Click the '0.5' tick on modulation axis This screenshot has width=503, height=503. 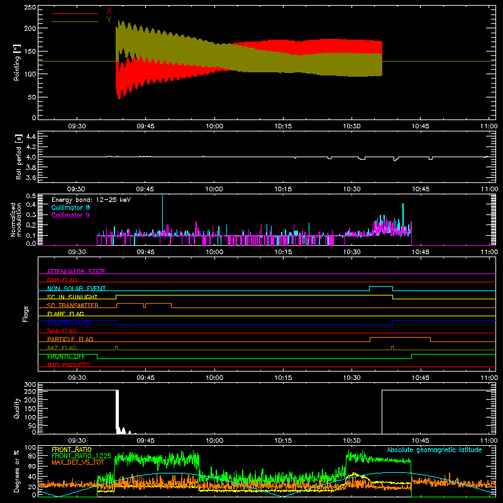[x=31, y=196]
